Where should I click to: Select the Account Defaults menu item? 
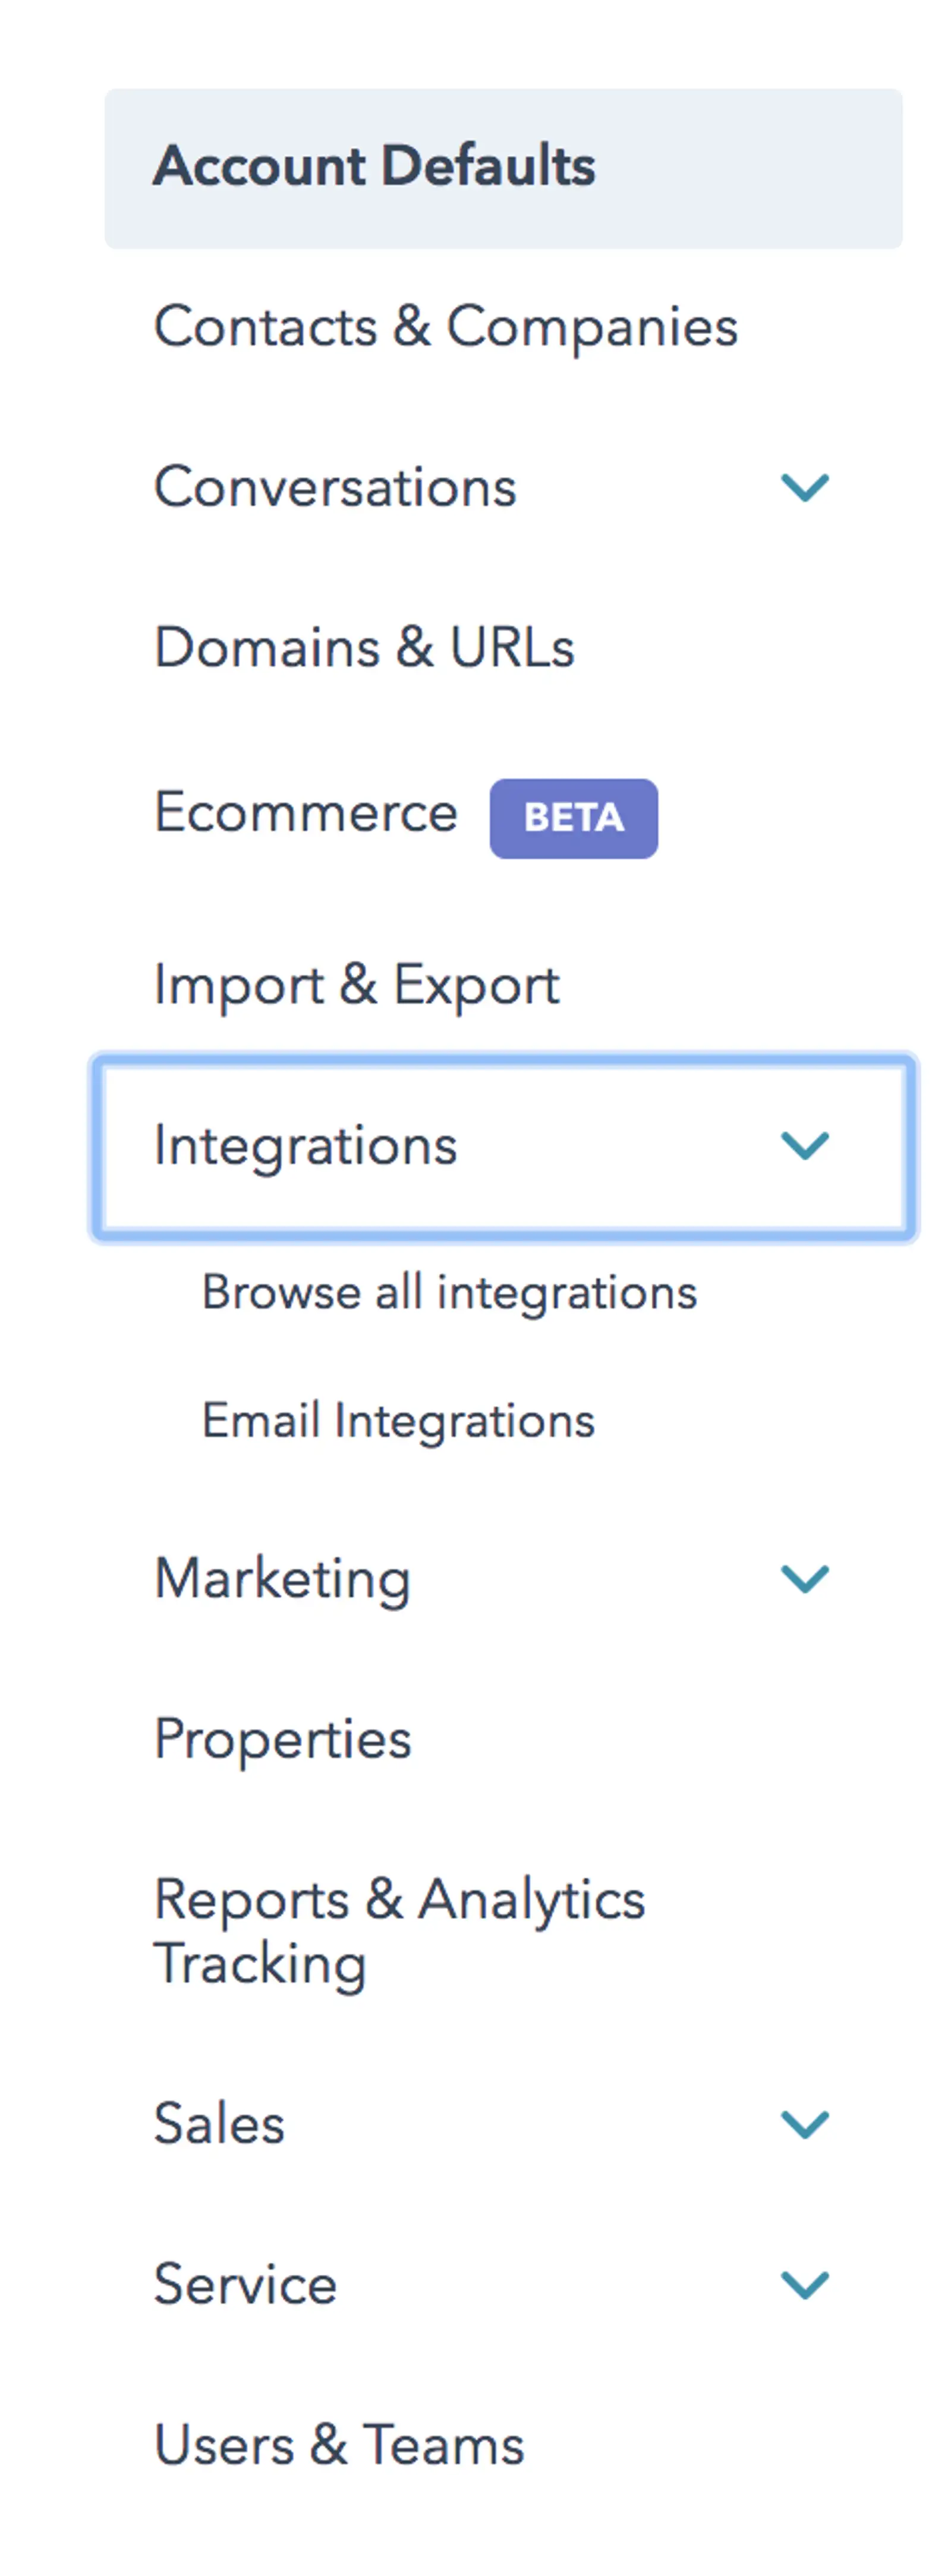(x=503, y=168)
